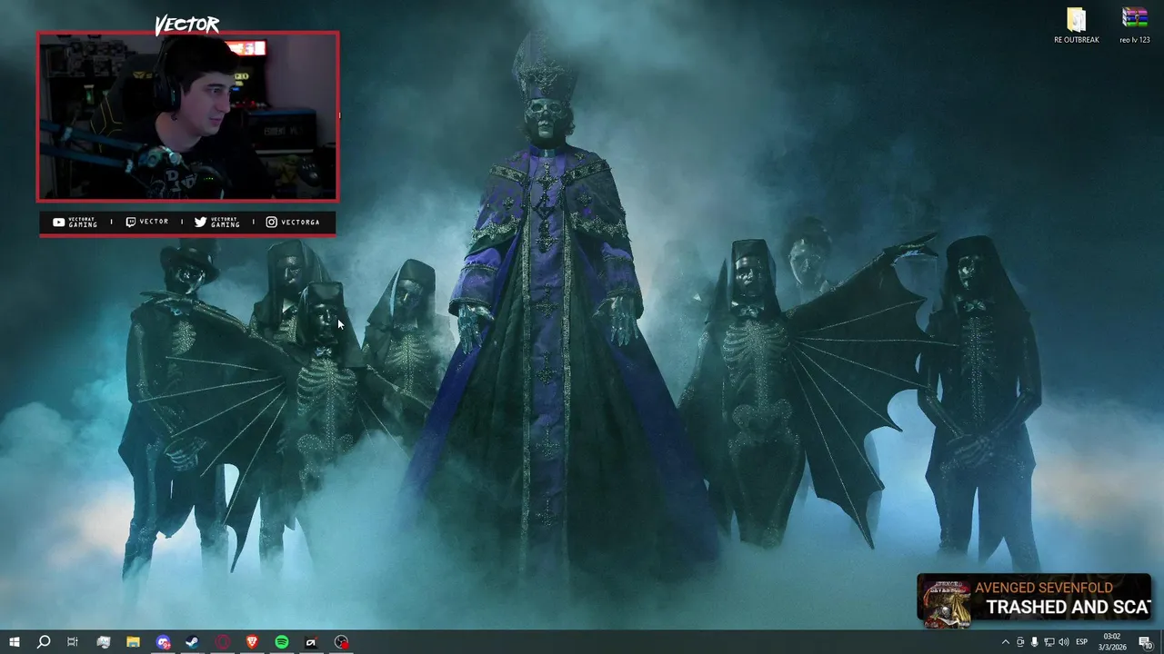Viewport: 1164px width, 654px height.
Task: Open the volume control in system tray
Action: (1063, 642)
